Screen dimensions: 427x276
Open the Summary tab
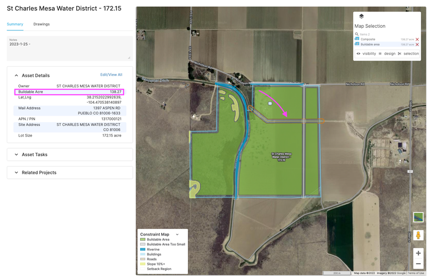[x=15, y=24]
